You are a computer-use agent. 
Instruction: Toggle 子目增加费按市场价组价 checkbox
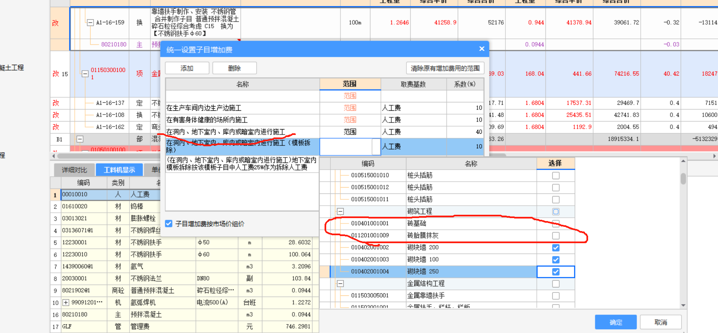click(x=169, y=224)
